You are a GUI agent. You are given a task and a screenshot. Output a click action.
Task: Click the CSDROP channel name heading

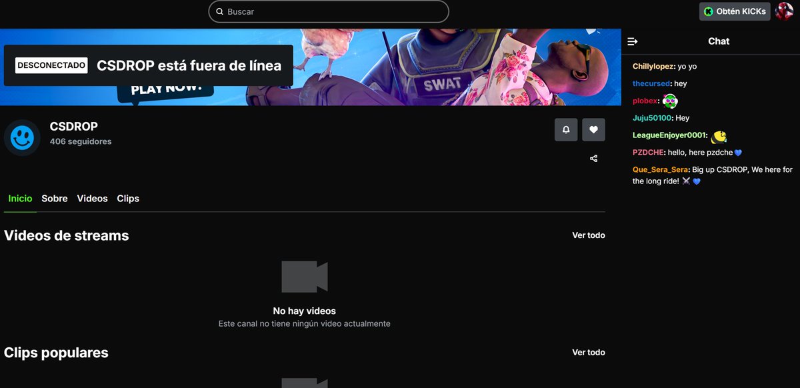[74, 127]
